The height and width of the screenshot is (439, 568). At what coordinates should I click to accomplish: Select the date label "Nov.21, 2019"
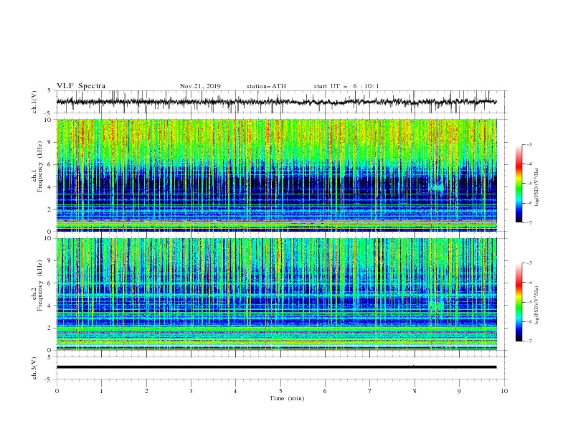200,86
